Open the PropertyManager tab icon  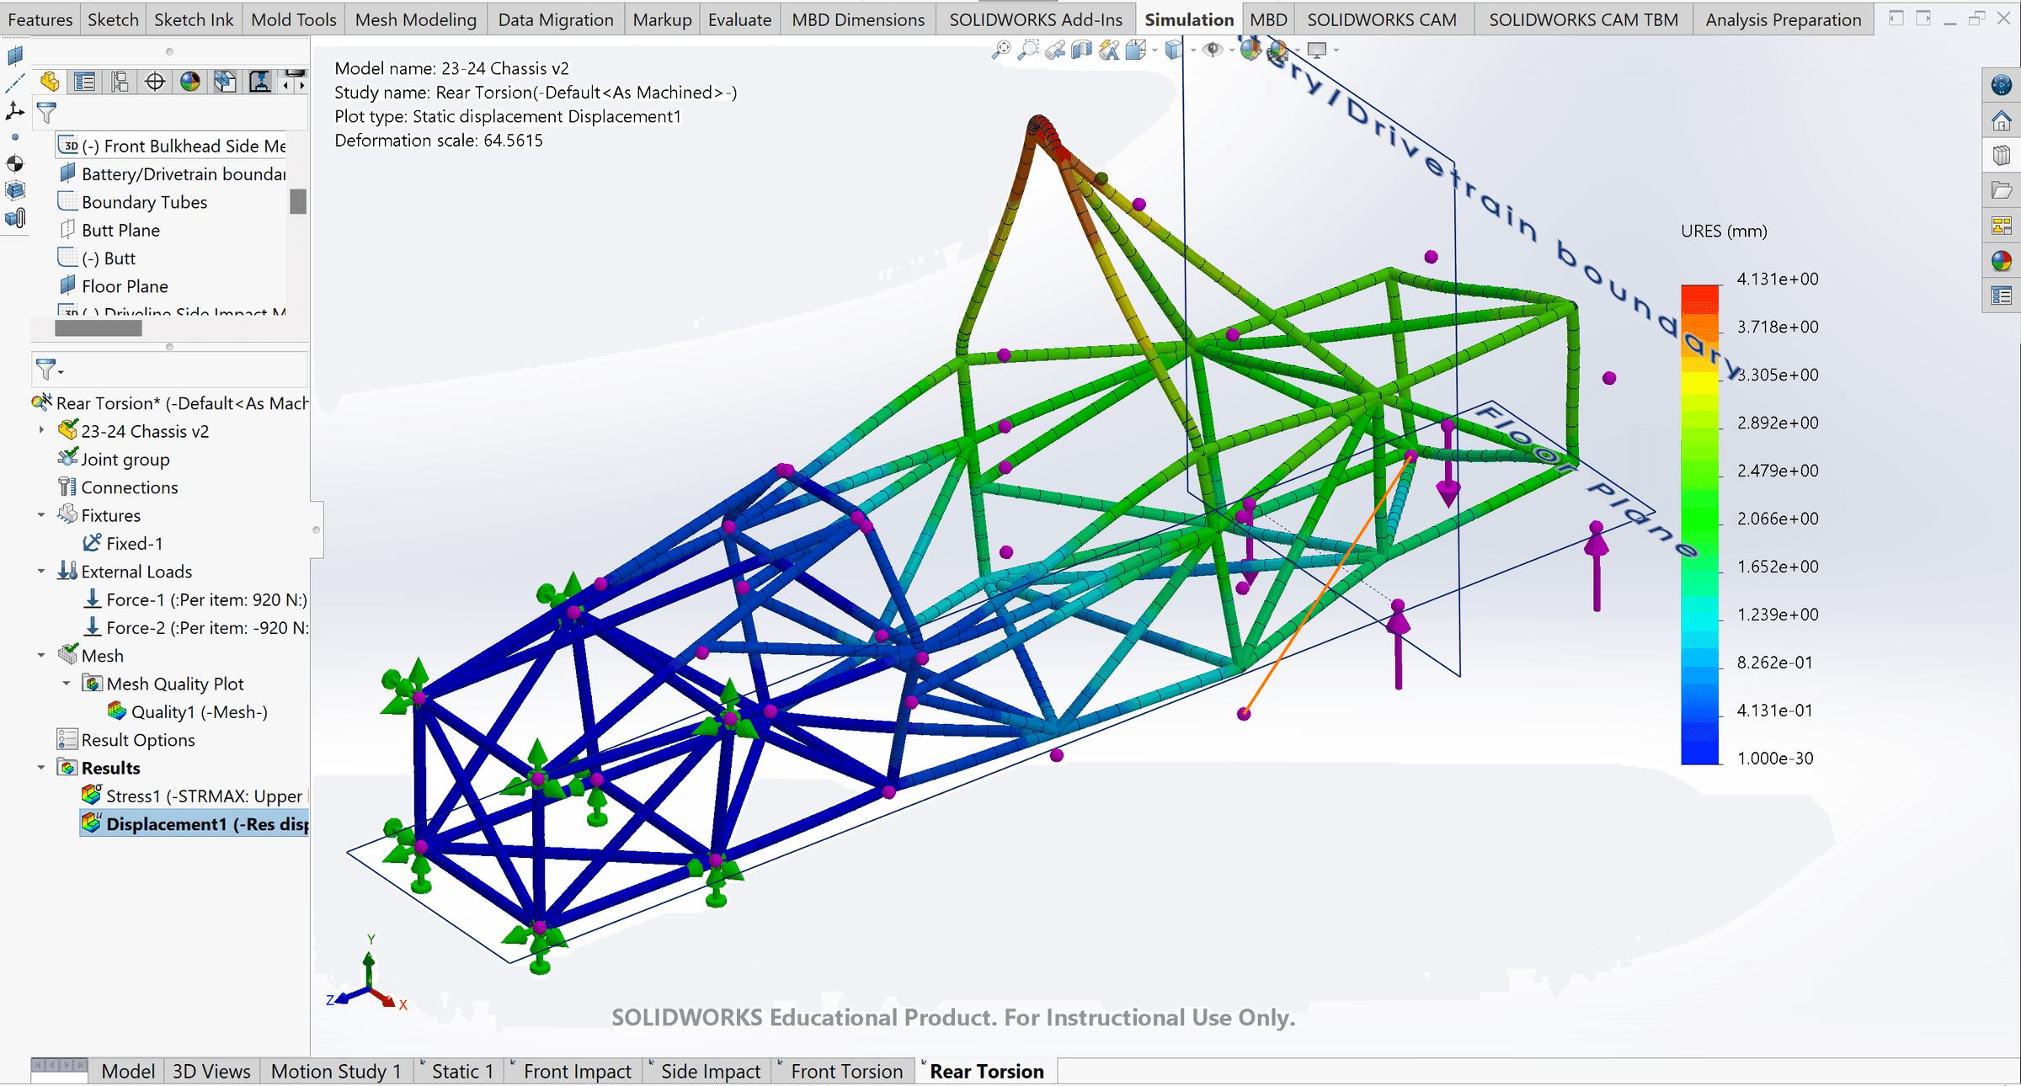84,82
